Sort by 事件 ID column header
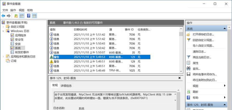 point(130,29)
